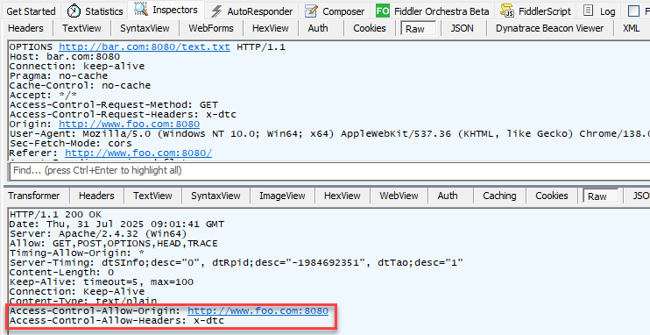The image size is (650, 335).
Task: Click the Content-Length: 0 line
Action: [61, 273]
